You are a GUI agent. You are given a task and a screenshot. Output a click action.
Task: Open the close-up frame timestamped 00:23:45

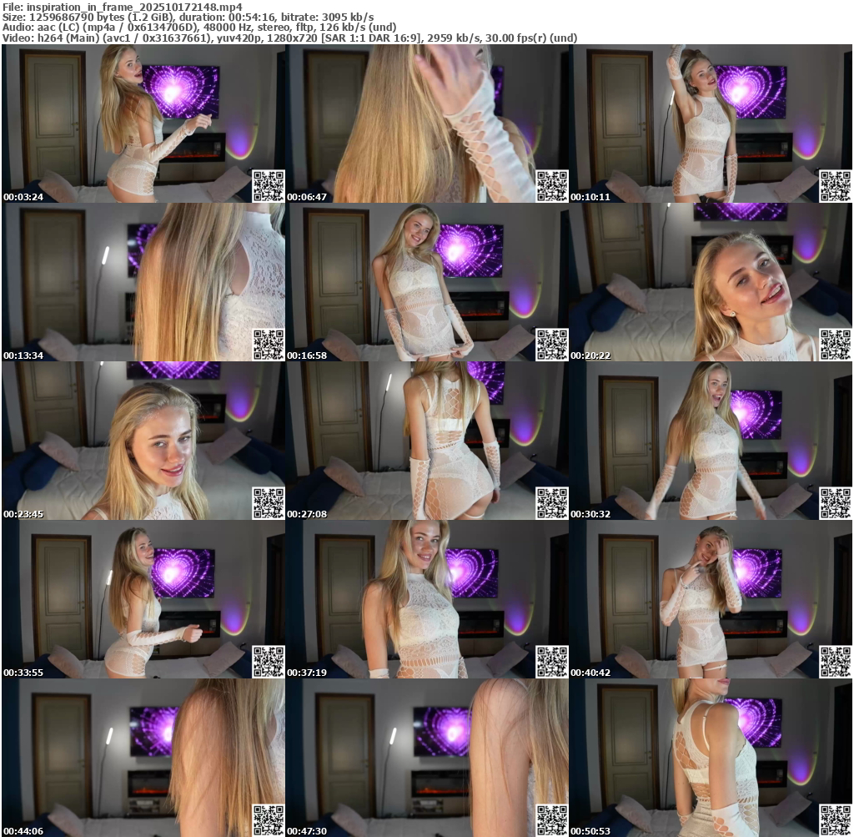143,441
